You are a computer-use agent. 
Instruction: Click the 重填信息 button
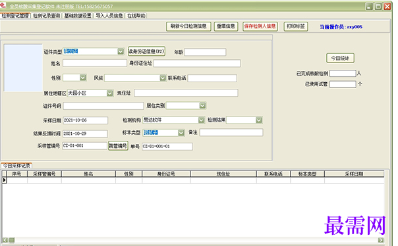[x=226, y=26]
